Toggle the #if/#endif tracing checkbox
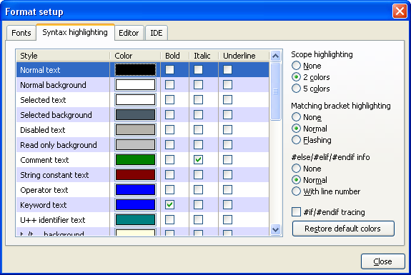This screenshot has height=275, width=411. 296,211
